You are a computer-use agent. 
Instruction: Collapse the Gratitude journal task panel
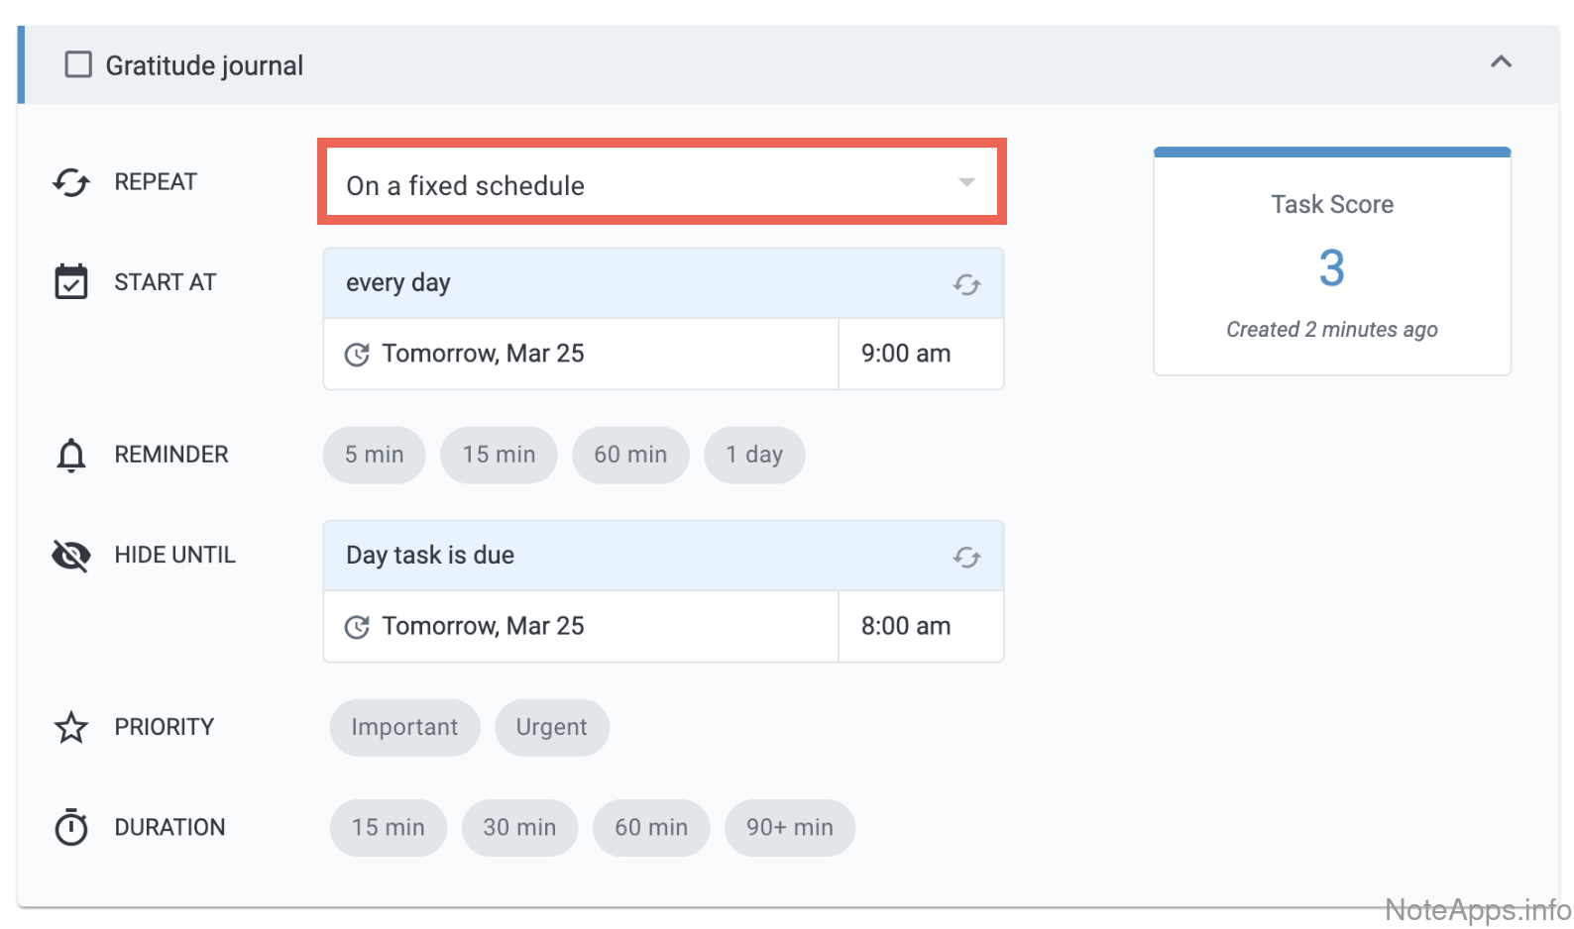pyautogui.click(x=1501, y=62)
